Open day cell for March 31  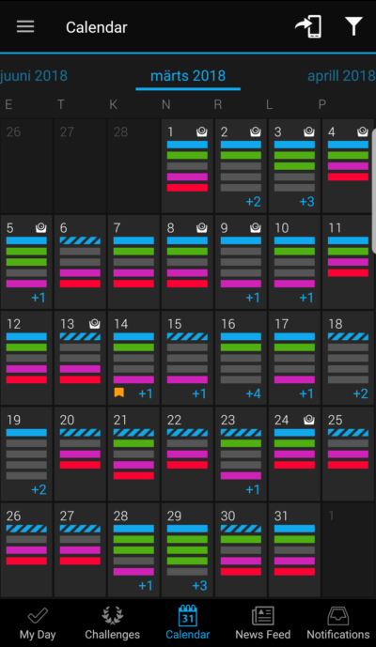click(294, 549)
